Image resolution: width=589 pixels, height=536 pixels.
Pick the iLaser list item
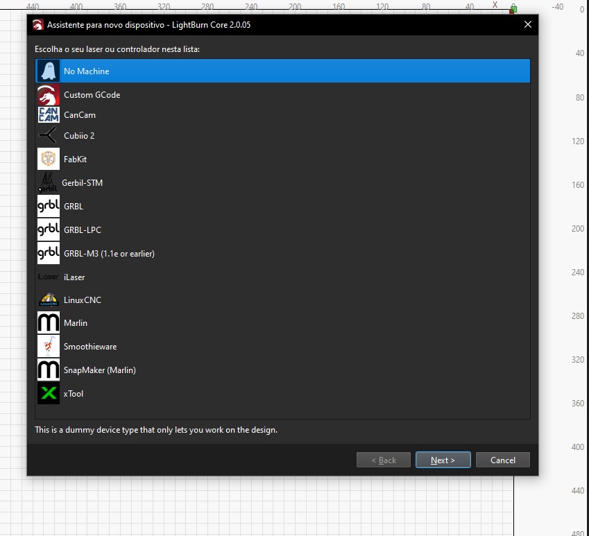[x=74, y=277]
